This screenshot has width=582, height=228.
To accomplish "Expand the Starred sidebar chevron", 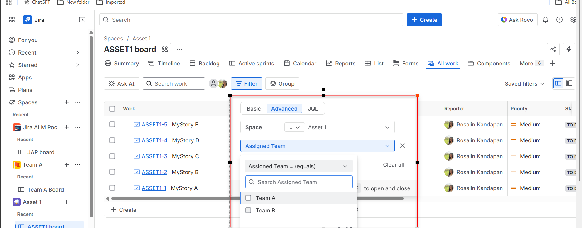I will (x=78, y=65).
